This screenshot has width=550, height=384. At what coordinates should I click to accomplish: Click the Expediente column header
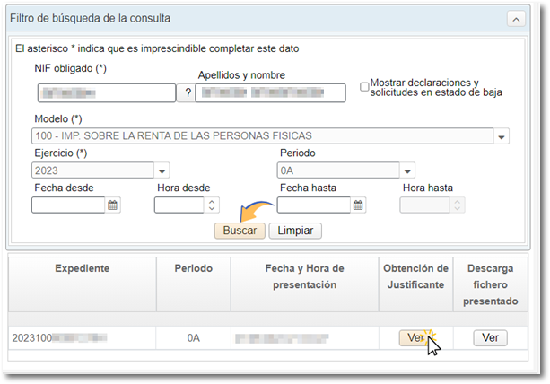click(x=82, y=268)
